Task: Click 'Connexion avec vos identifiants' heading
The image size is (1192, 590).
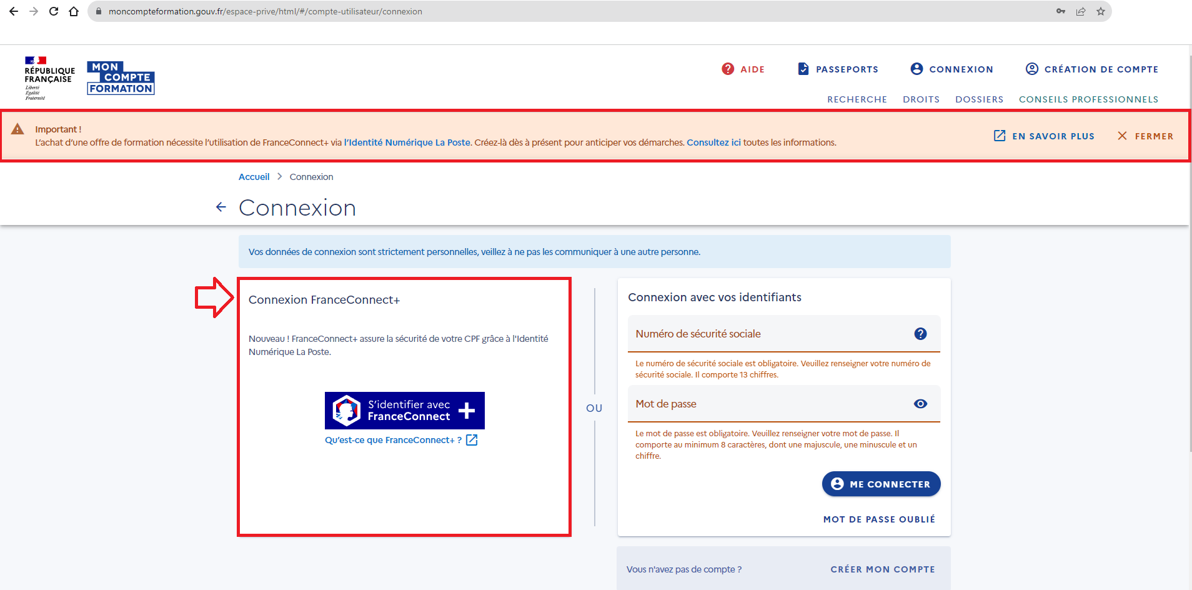Action: 715,297
